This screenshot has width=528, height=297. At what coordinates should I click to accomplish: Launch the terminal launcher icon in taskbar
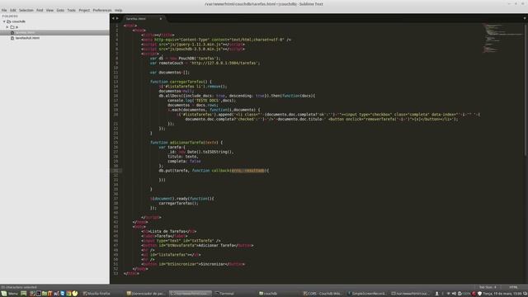[x=39, y=294]
